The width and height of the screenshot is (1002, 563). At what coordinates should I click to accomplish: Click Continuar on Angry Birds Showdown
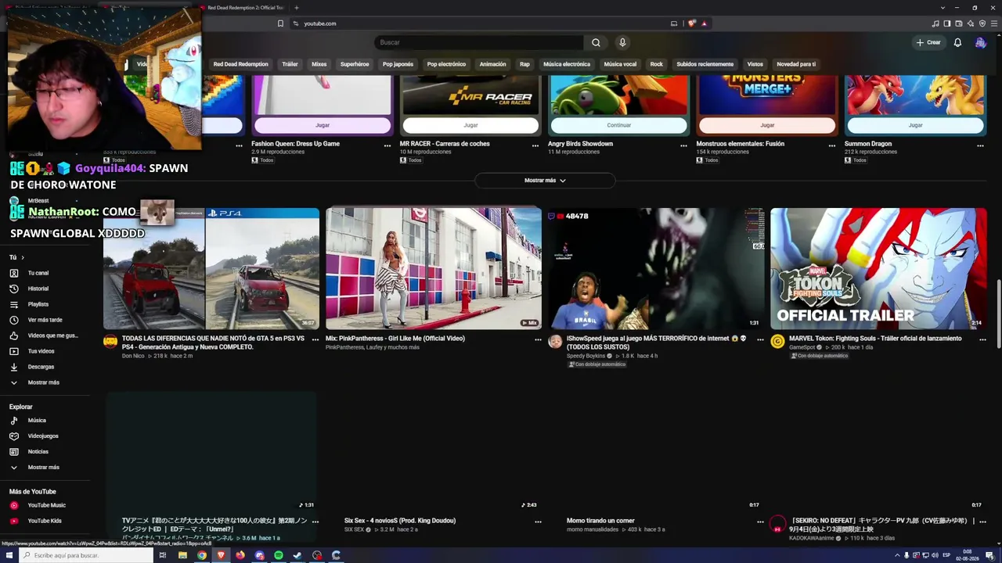[x=618, y=125]
